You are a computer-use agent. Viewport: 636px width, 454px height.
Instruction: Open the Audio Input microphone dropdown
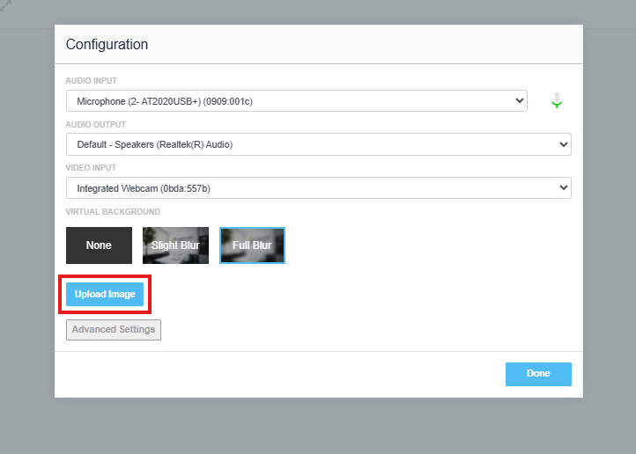(297, 101)
